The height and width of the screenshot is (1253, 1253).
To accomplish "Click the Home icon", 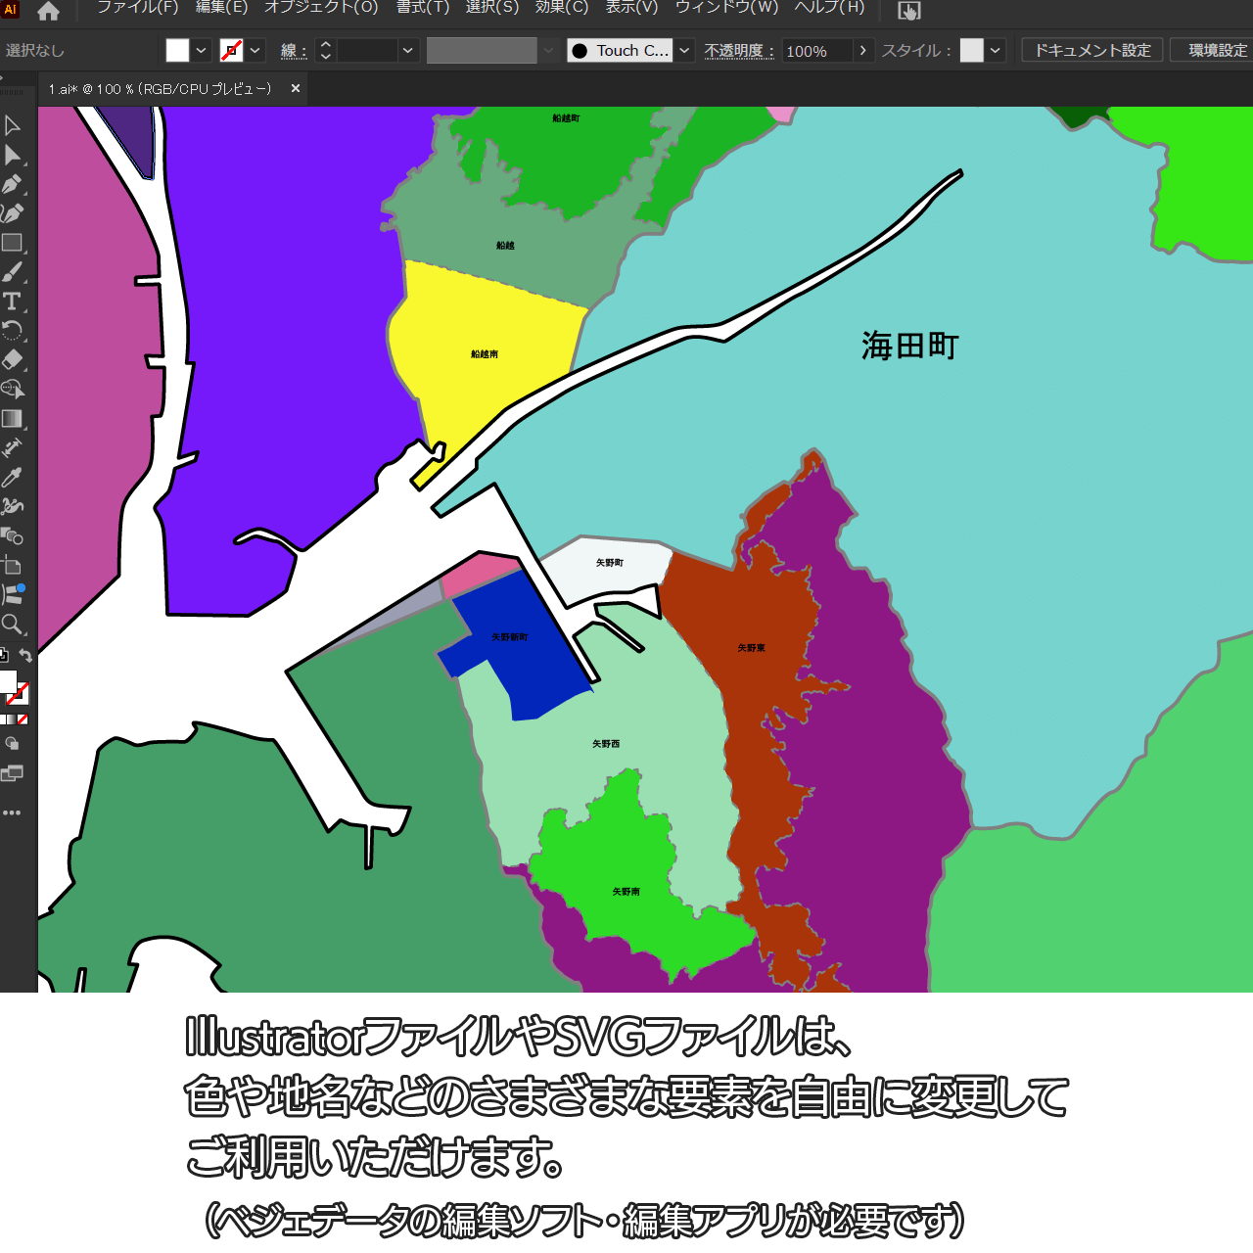I will (48, 12).
